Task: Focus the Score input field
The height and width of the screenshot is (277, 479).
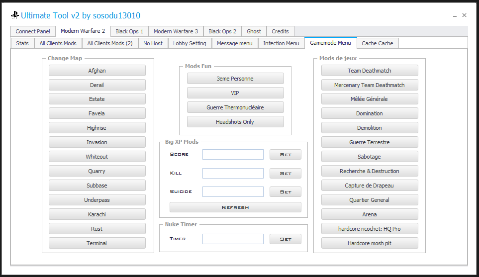Action: point(233,155)
